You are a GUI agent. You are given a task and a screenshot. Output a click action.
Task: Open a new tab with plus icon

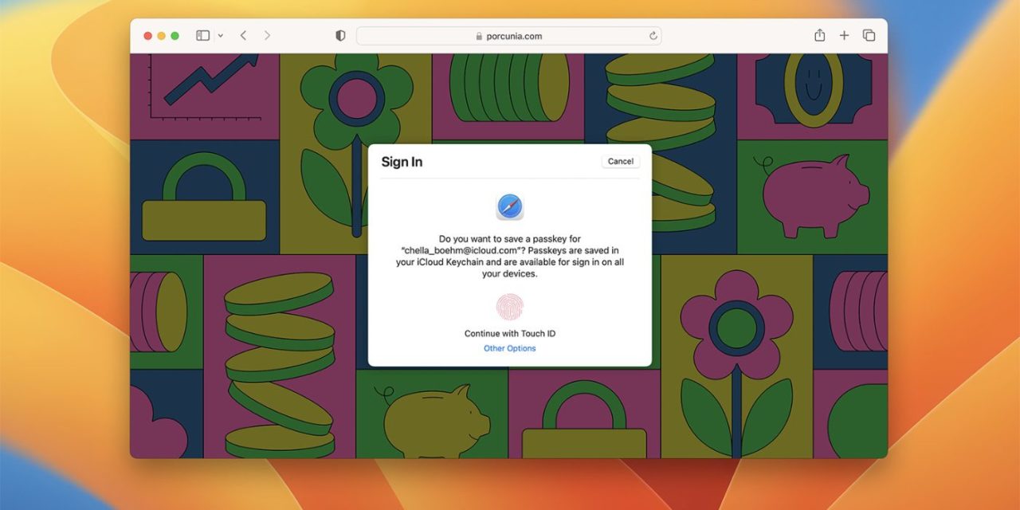click(x=844, y=36)
